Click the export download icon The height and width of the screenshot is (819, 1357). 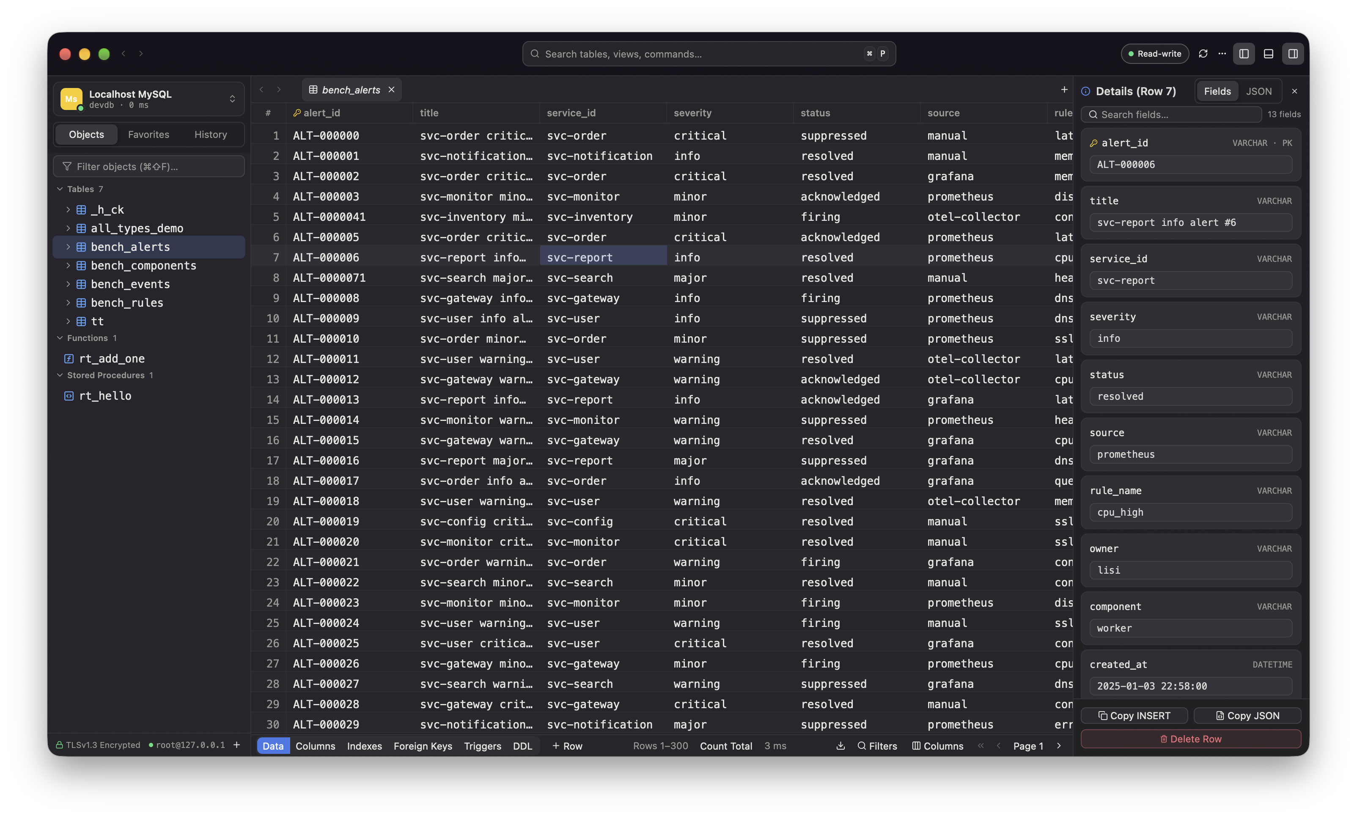[x=841, y=746]
